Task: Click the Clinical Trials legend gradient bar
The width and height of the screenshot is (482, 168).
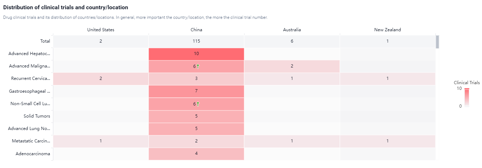Action: click(467, 97)
